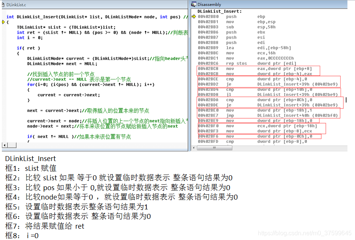Click the DLinkList_Insert heading in the notes

pyautogui.click(x=30, y=159)
